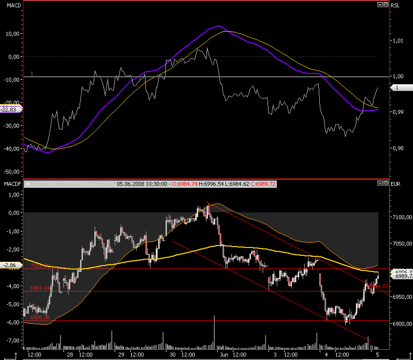Click the date label 5 on time axis
Viewport: 413px width, 360px height.
click(x=377, y=355)
